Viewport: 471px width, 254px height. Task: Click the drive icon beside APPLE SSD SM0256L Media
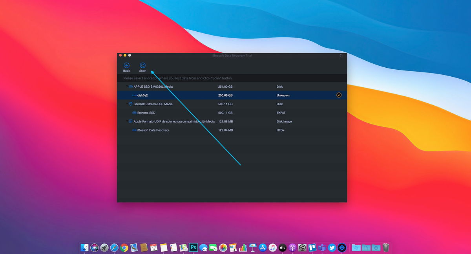click(131, 86)
